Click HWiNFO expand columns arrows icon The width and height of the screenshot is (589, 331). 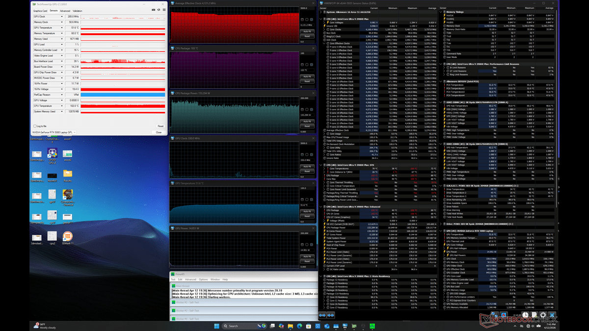[x=322, y=315]
